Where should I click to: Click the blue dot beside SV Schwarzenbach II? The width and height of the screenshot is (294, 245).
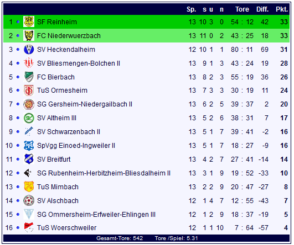[x=18, y=132]
